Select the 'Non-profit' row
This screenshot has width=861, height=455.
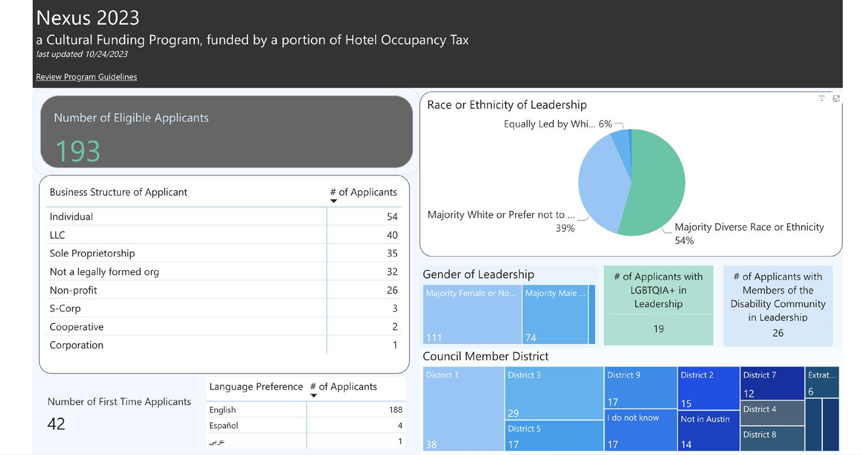coord(223,290)
